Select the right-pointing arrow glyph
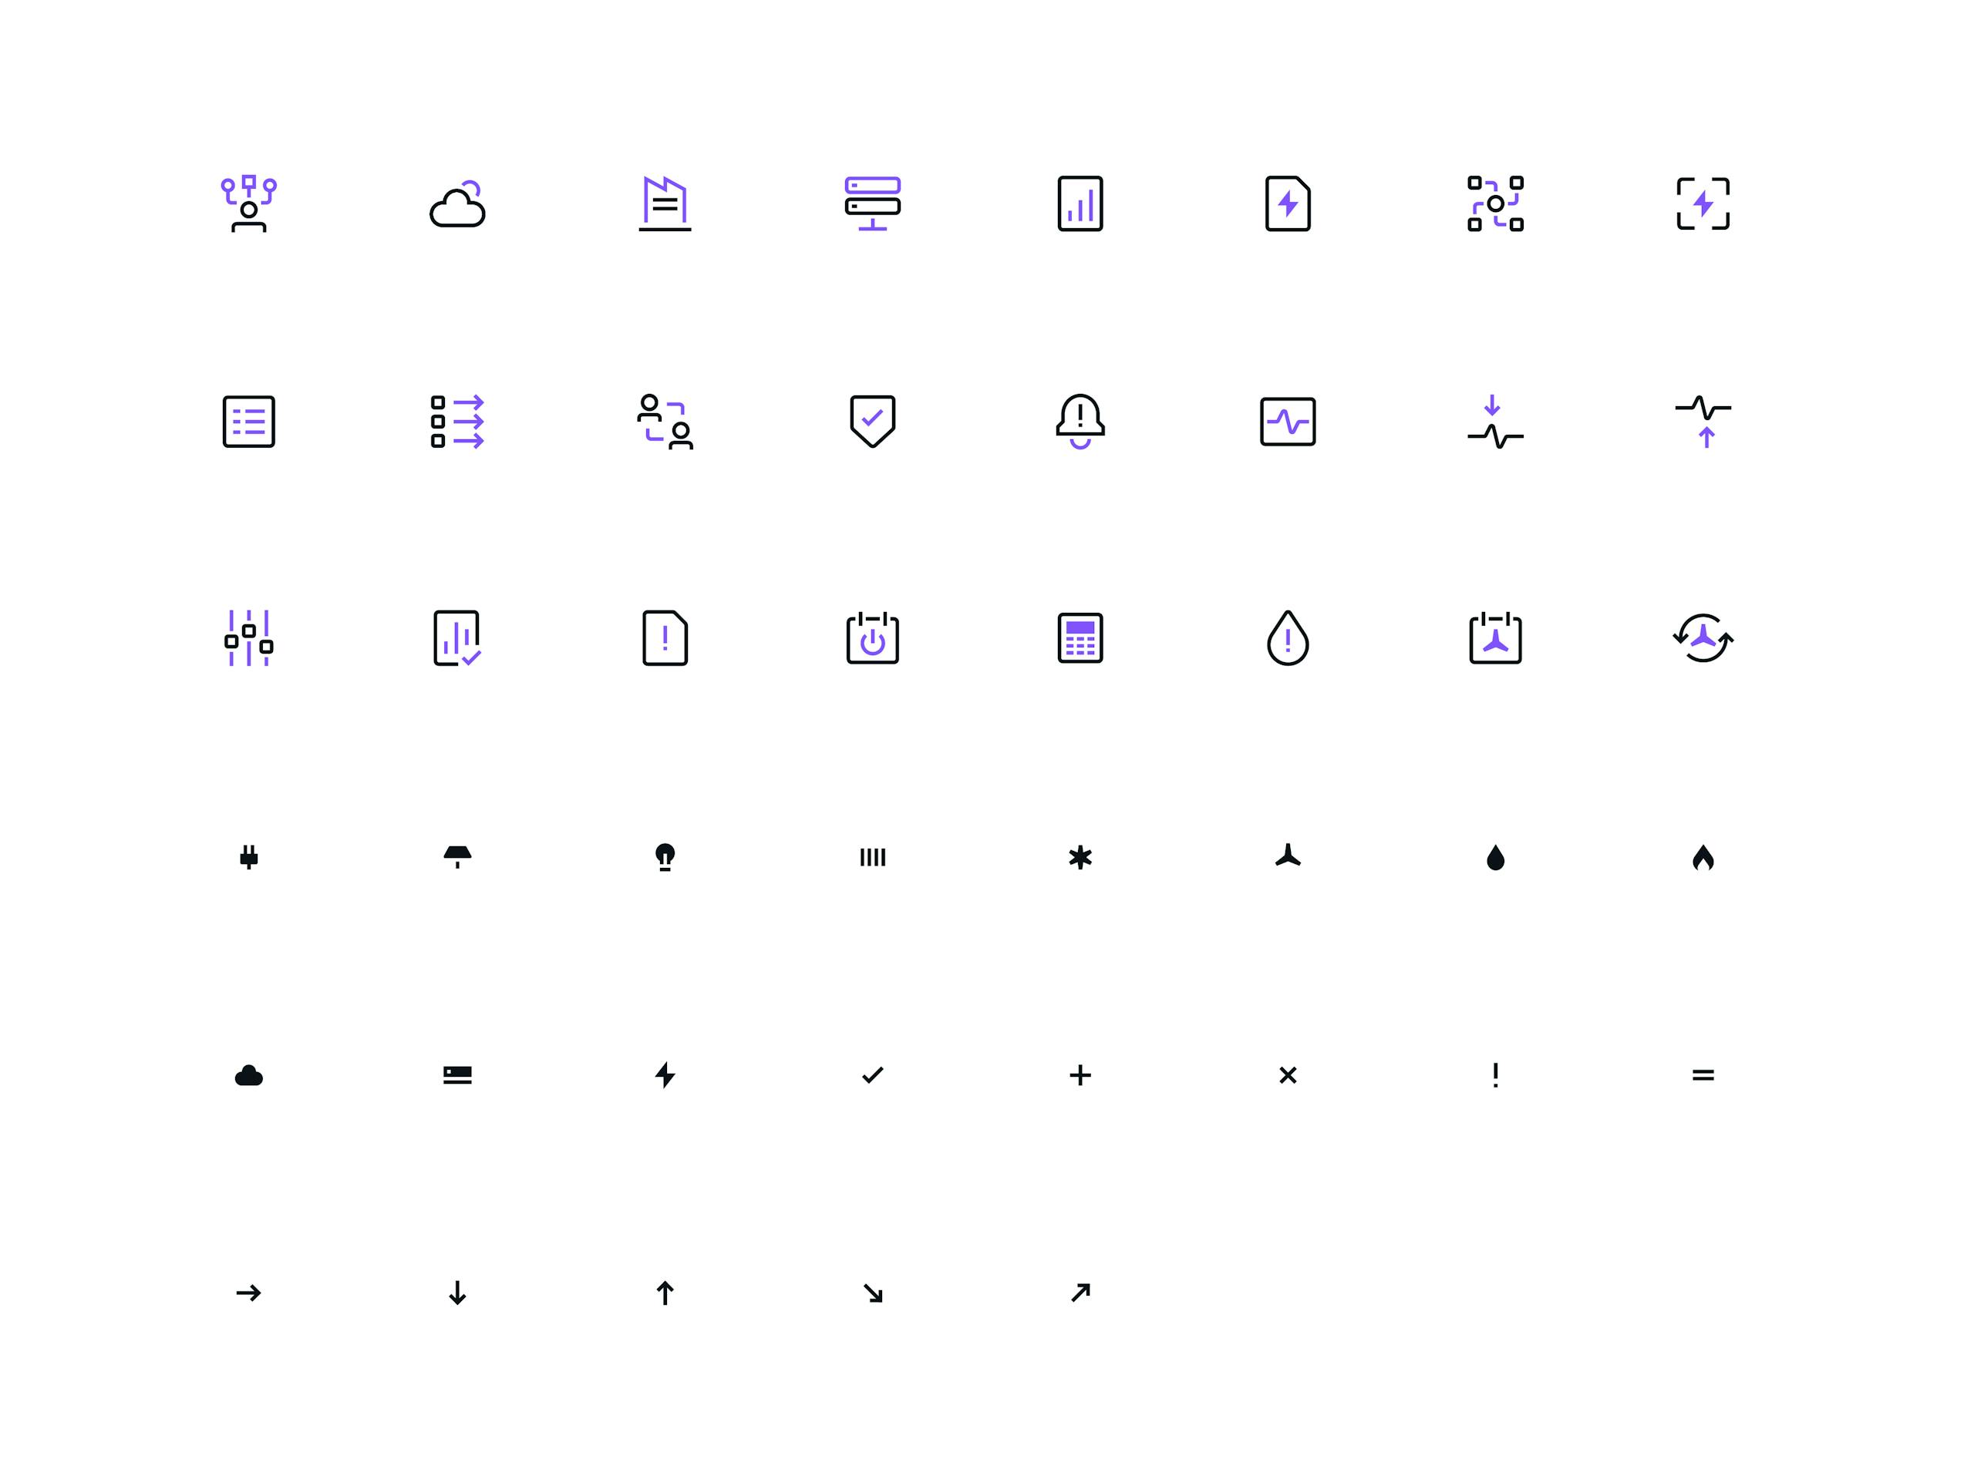The width and height of the screenshot is (1974, 1466). click(248, 1293)
